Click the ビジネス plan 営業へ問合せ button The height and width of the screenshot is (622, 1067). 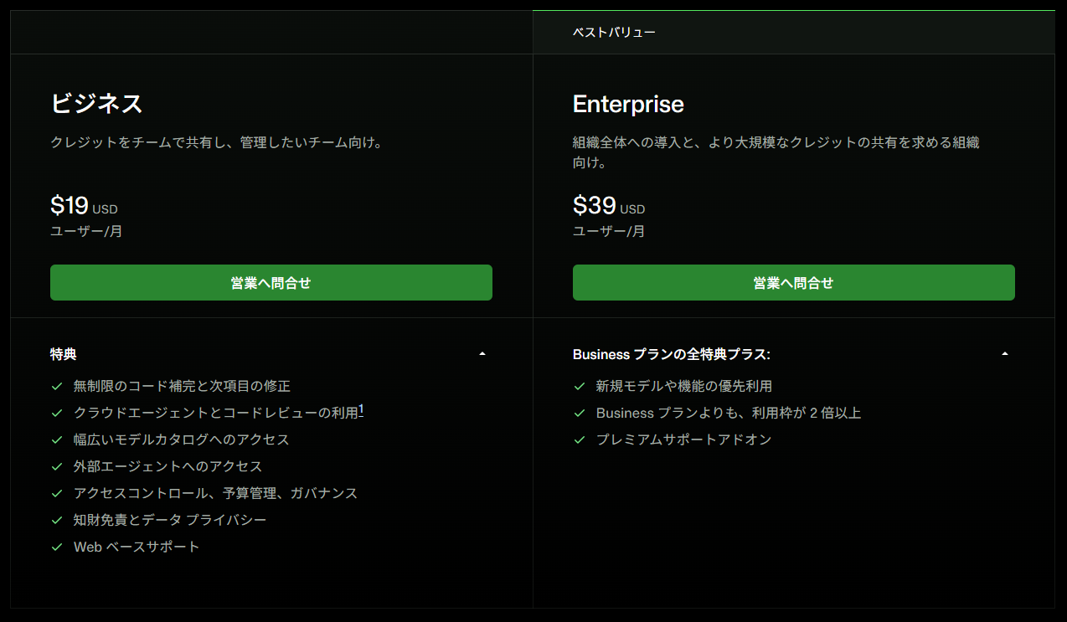(x=271, y=283)
